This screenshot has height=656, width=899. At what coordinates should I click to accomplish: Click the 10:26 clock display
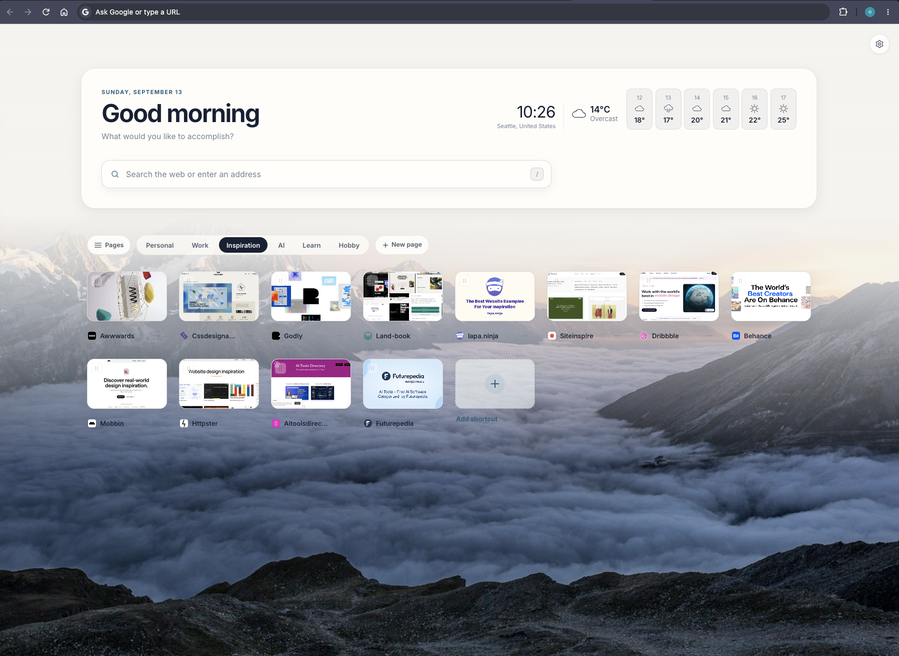point(536,112)
